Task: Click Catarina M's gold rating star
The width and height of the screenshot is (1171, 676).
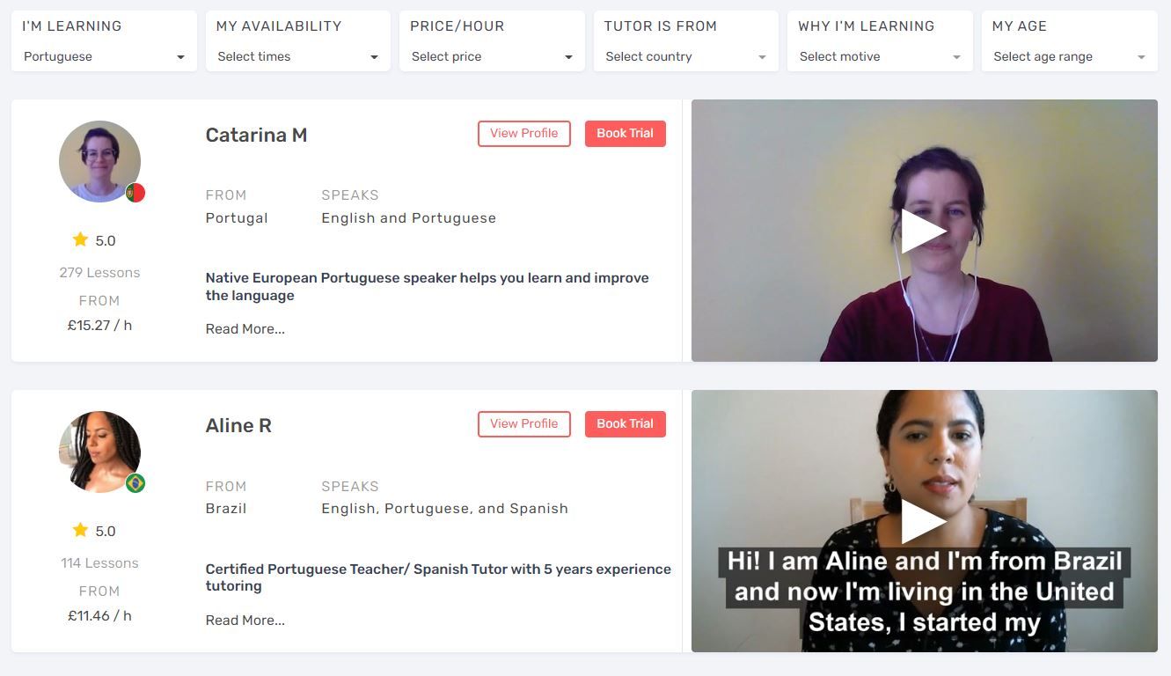Action: (80, 239)
